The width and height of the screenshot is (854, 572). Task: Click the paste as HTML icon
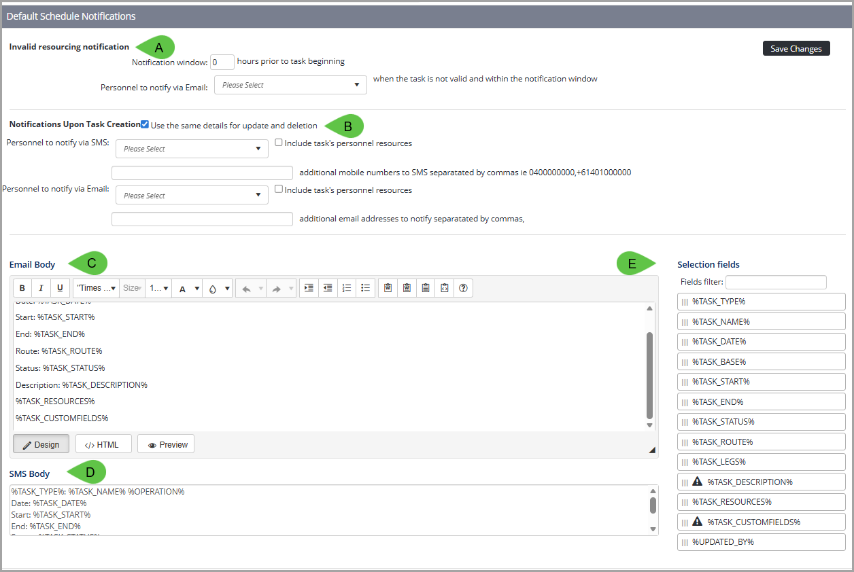point(444,288)
